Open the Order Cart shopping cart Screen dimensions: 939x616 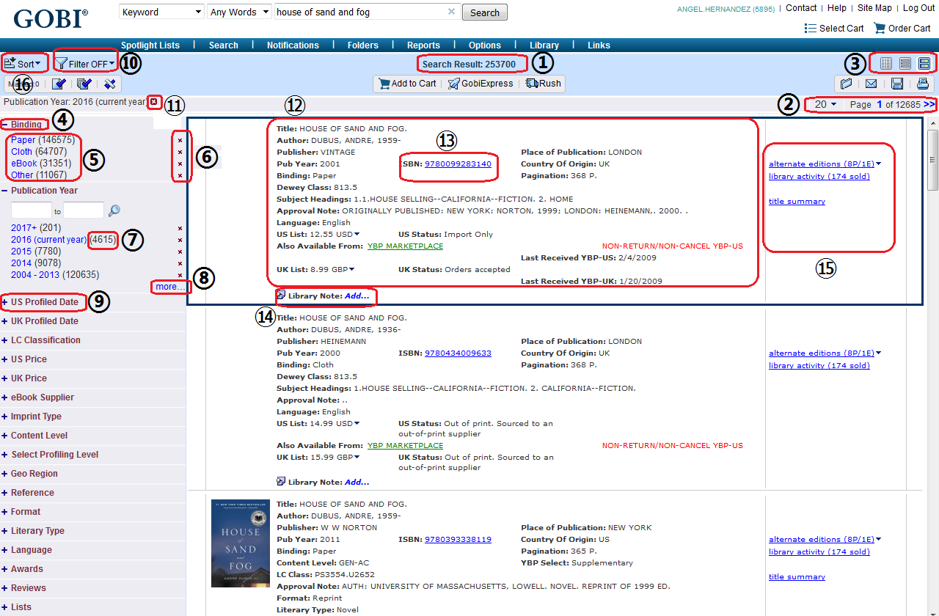tap(880, 29)
